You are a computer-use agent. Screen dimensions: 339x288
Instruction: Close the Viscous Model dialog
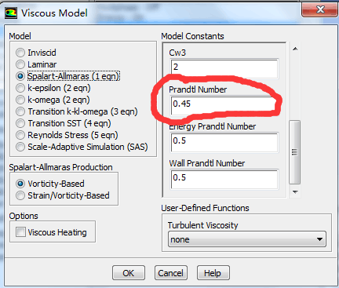coord(319,10)
